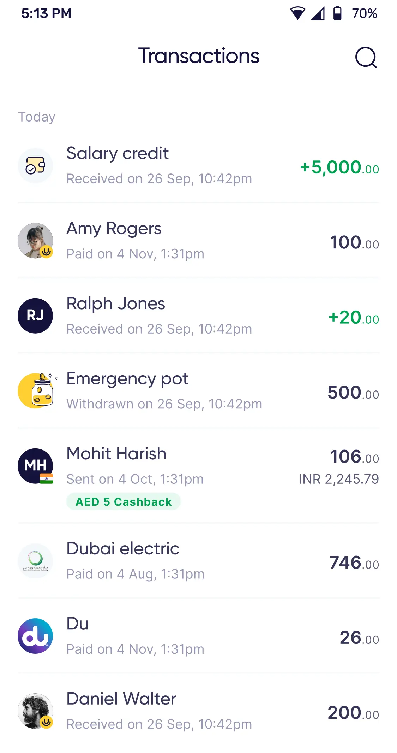Tap the battery icon in status bar
The height and width of the screenshot is (753, 397).
pyautogui.click(x=337, y=13)
